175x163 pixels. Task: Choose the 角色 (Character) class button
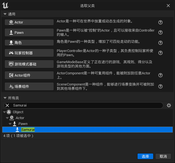[29, 43]
